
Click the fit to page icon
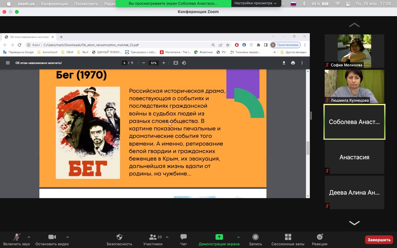pos(176,63)
